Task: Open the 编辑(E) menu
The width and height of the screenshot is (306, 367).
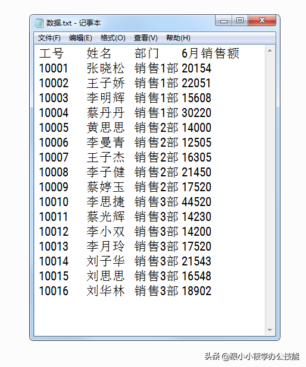Action: pos(80,38)
